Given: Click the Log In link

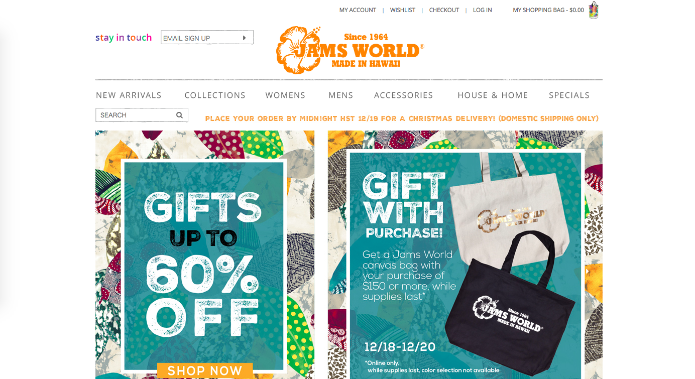Looking at the screenshot, I should pyautogui.click(x=483, y=10).
